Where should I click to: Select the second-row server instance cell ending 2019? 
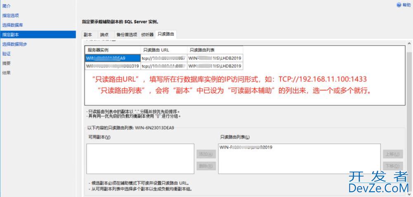[x=113, y=66]
